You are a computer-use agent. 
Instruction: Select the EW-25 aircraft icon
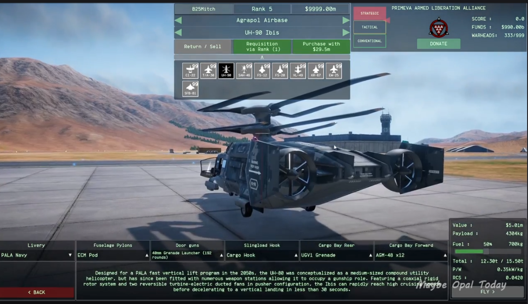[x=334, y=71]
